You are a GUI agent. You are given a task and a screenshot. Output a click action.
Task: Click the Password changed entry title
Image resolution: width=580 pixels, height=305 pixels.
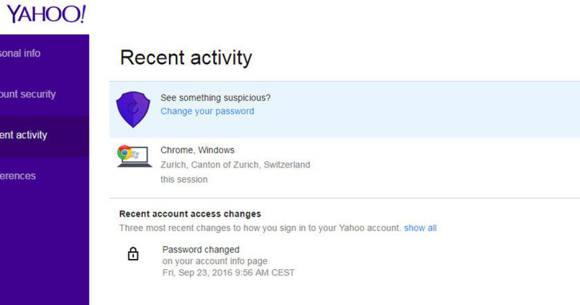point(201,249)
